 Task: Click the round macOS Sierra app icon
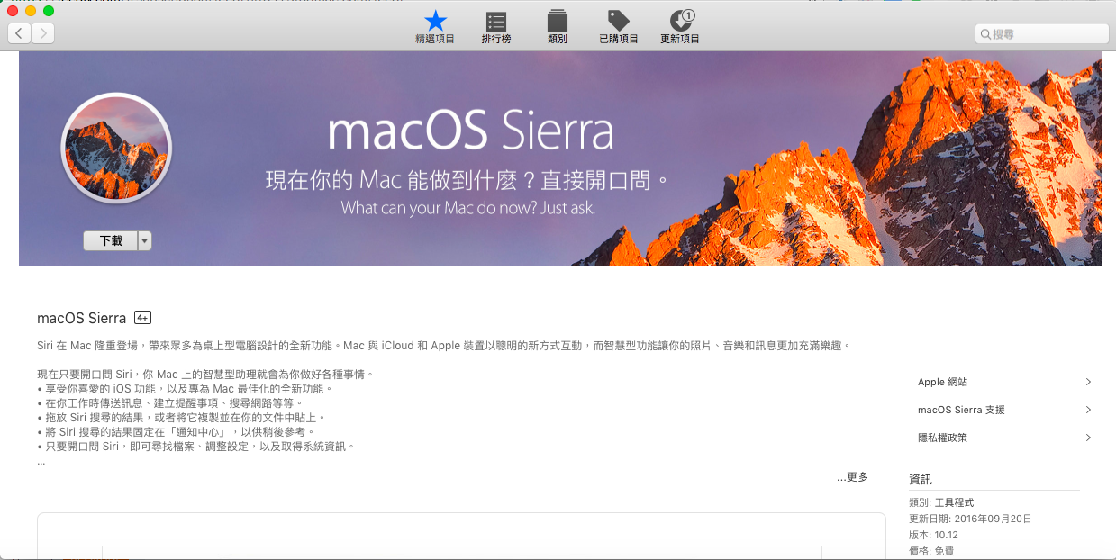pos(116,147)
